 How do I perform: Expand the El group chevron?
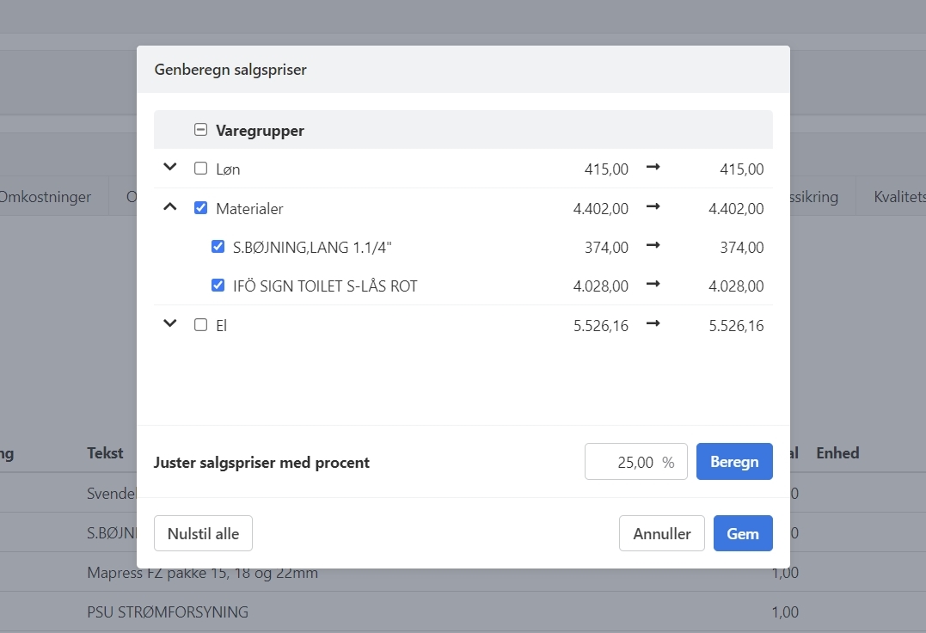[169, 323]
